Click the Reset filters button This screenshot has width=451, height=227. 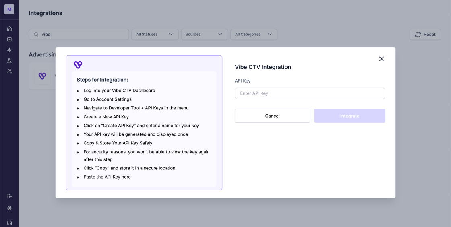pyautogui.click(x=425, y=35)
